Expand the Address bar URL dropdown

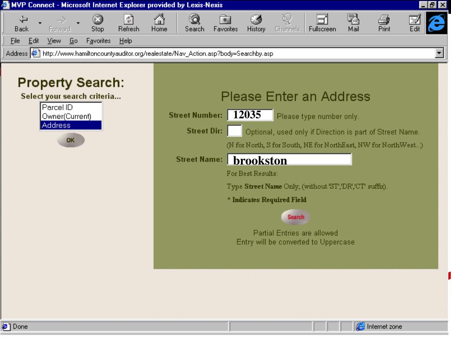pos(439,53)
